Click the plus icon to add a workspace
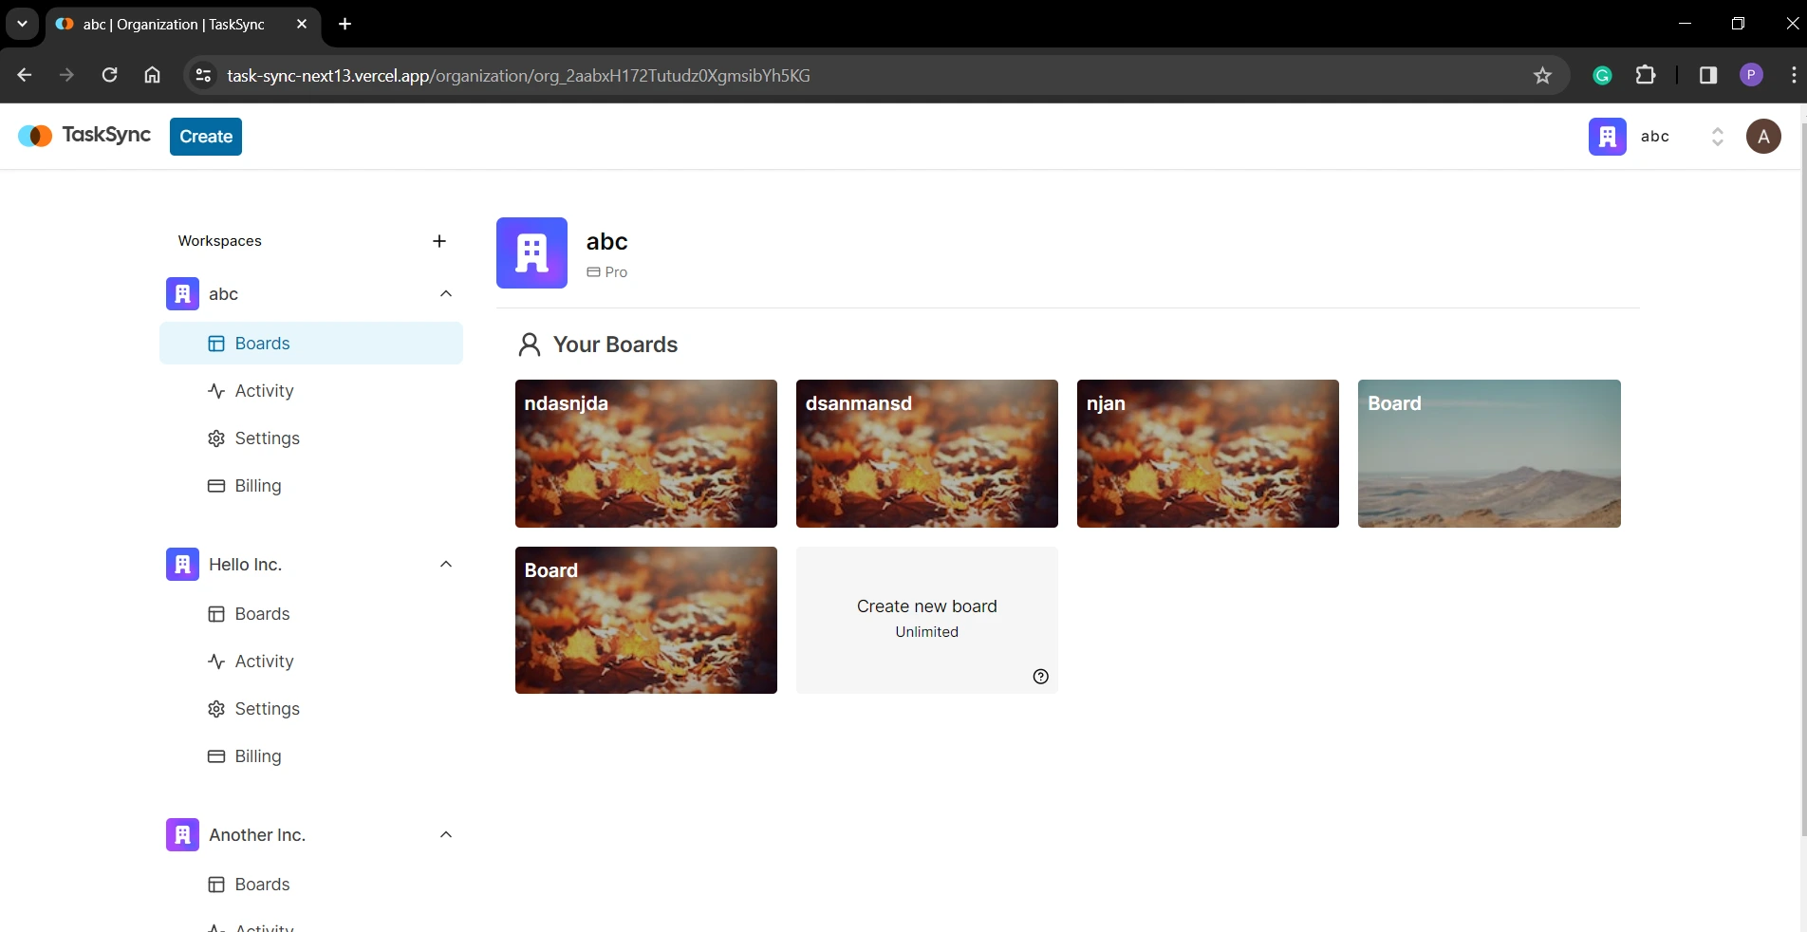The width and height of the screenshot is (1807, 932). coord(438,242)
